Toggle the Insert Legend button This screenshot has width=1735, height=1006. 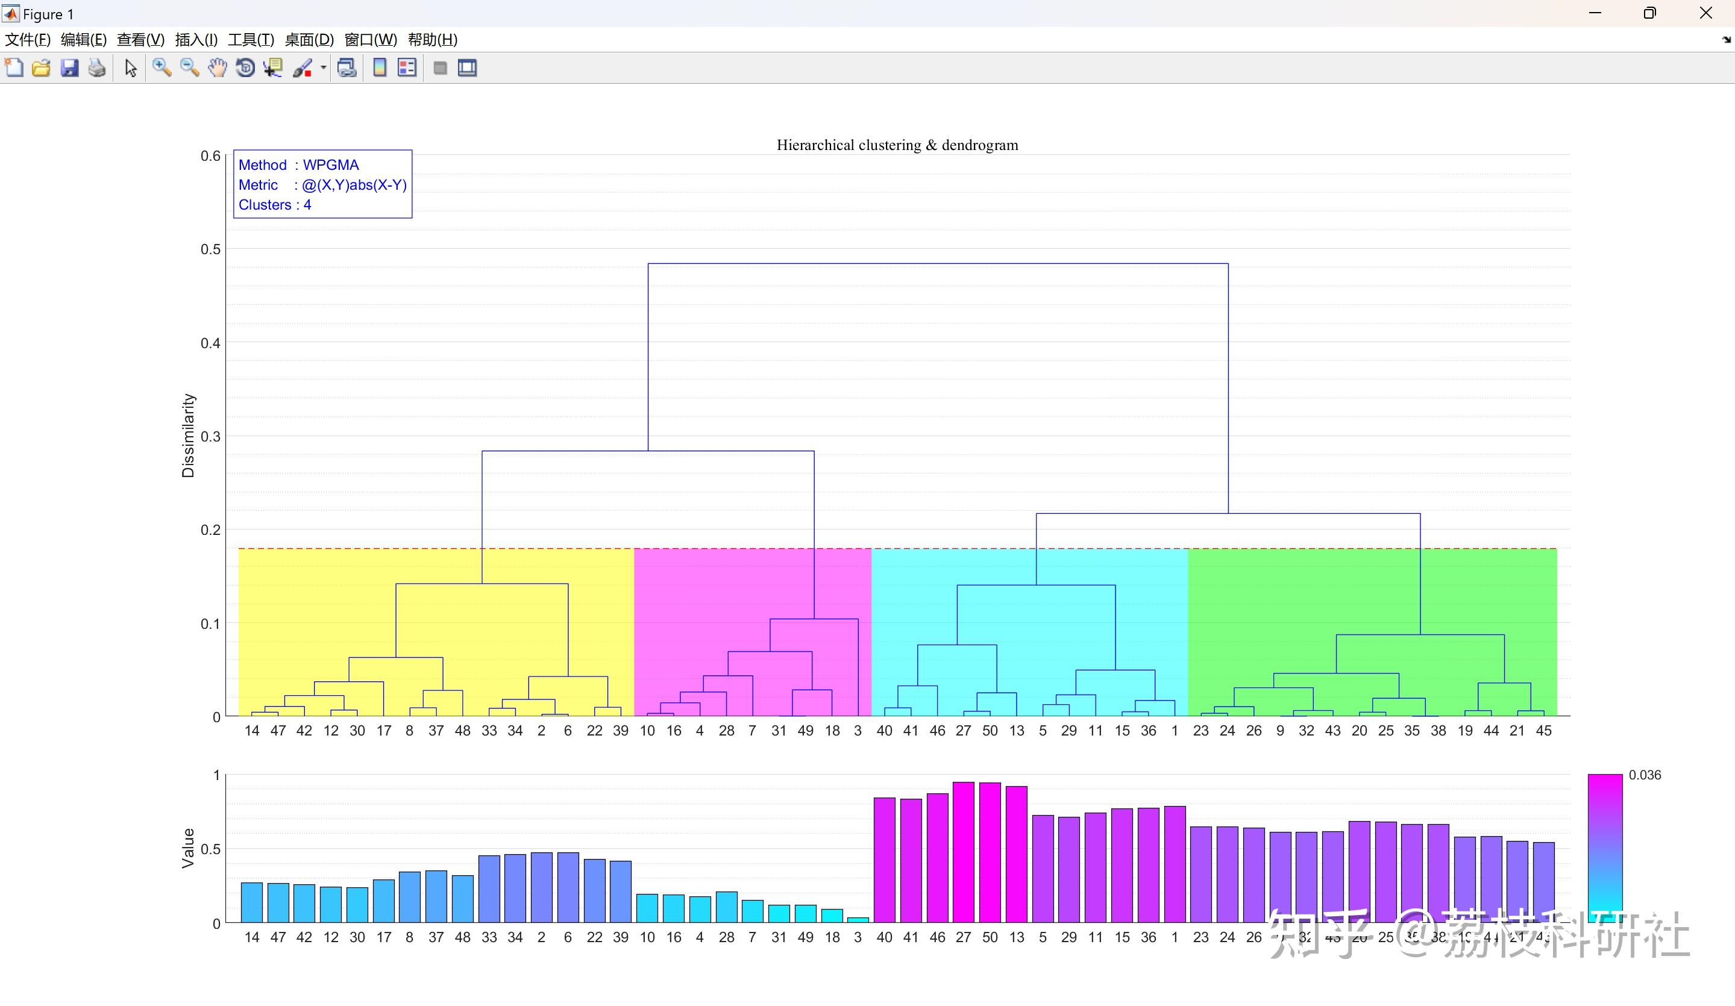(x=407, y=68)
